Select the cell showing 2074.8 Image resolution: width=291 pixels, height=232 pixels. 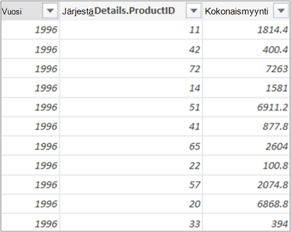246,185
